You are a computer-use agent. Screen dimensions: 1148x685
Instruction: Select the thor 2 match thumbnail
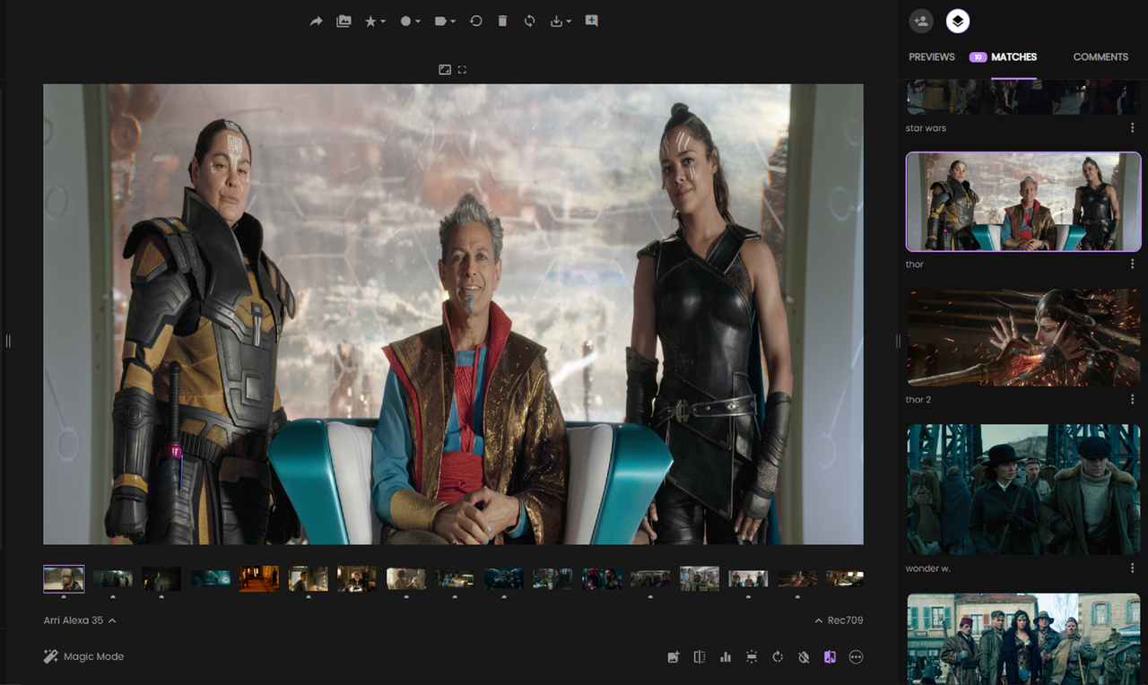tap(1023, 338)
